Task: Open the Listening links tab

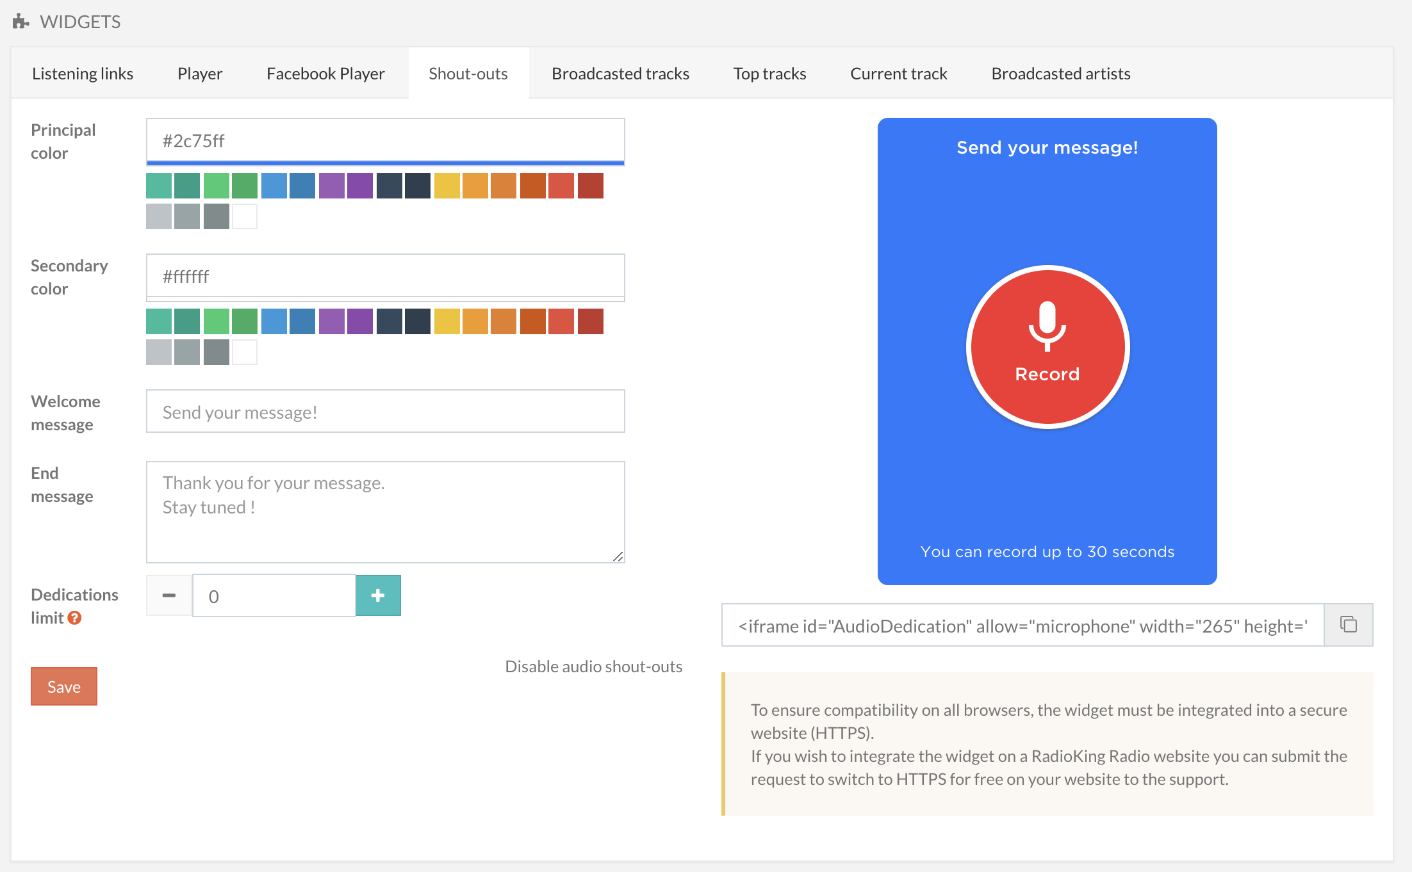Action: (x=83, y=74)
